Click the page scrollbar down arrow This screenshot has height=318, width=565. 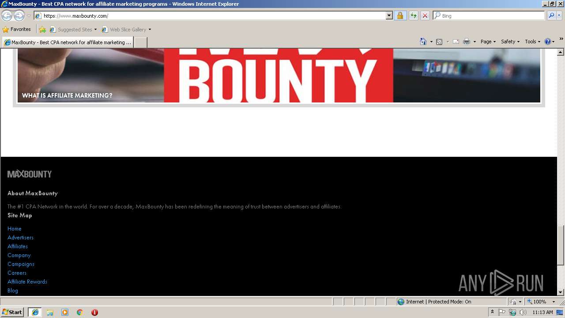tap(561, 292)
